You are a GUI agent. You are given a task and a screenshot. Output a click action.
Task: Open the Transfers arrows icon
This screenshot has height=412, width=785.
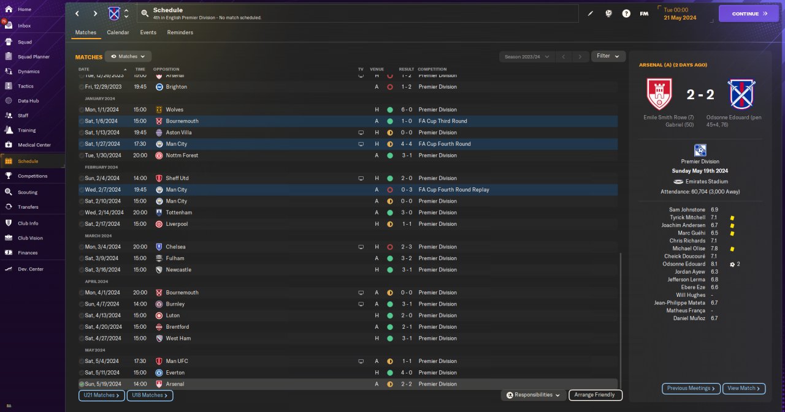coord(9,207)
